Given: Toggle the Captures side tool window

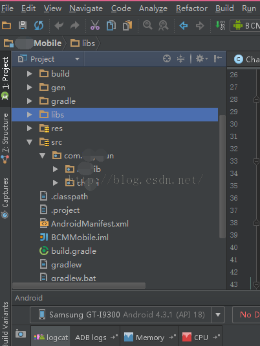Looking at the screenshot, I should click(5, 197).
